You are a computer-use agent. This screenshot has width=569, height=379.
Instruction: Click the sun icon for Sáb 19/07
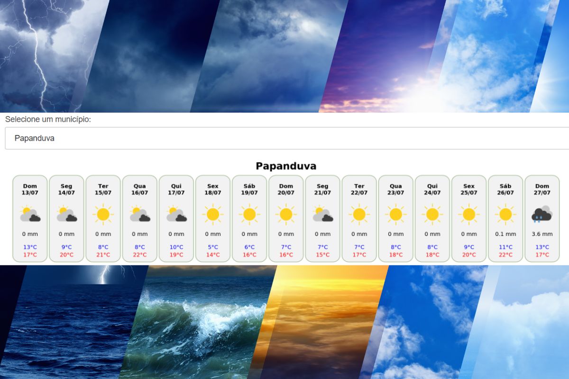point(249,215)
